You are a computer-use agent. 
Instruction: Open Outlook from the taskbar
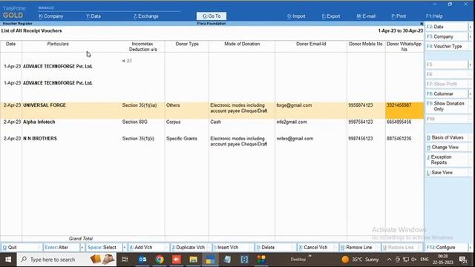(x=142, y=260)
